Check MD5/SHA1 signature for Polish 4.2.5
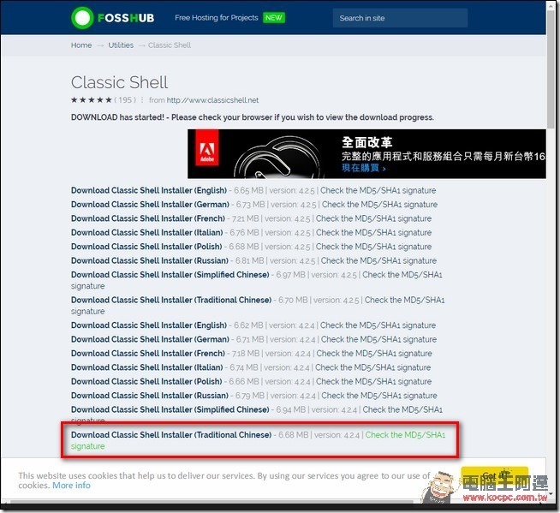The height and width of the screenshot is (513, 560). tap(373, 247)
